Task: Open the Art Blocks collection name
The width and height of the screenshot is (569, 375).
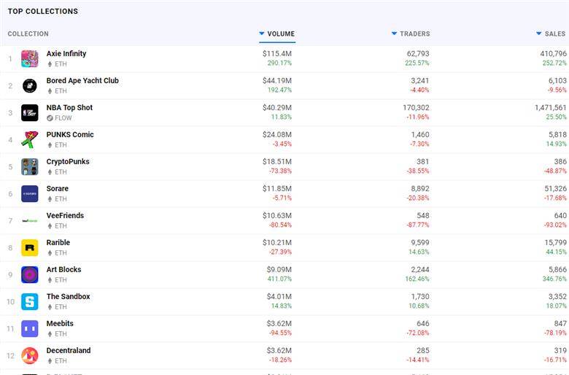Action: click(x=63, y=270)
